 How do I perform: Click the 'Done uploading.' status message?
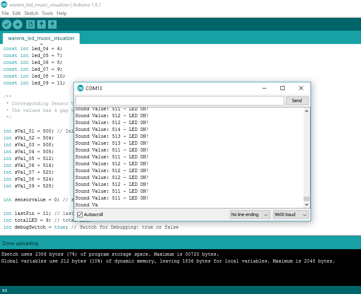[21, 244]
